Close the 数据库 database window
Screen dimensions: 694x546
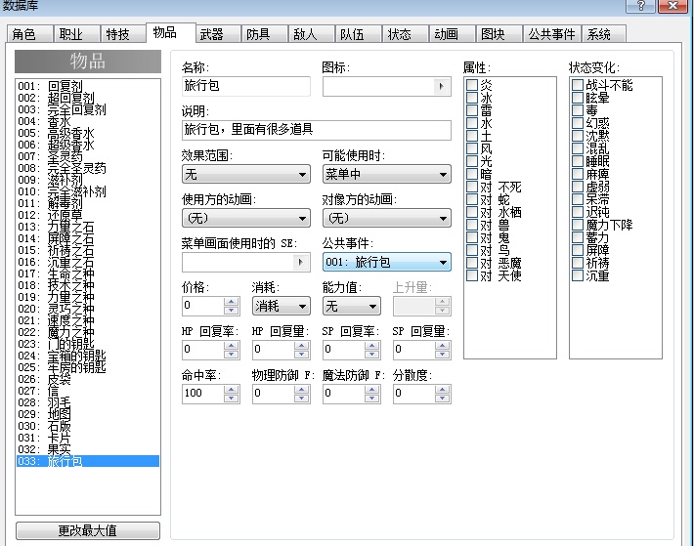673,6
